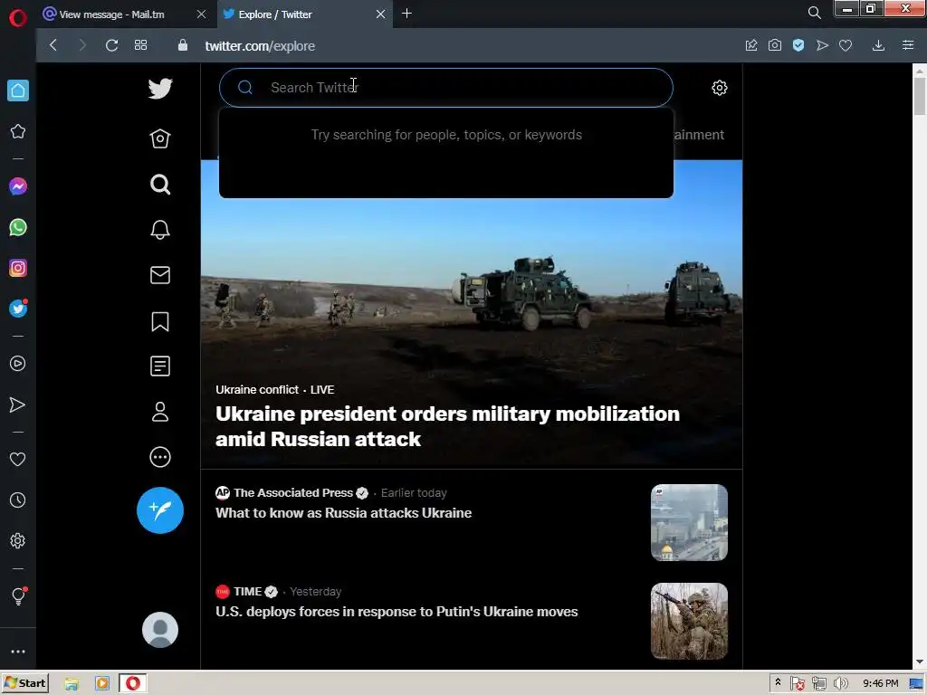Open The Associated Press source
Image resolution: width=927 pixels, height=695 pixels.
(x=292, y=493)
